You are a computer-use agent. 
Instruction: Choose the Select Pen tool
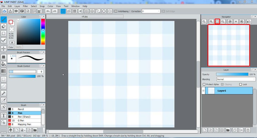pos(4,100)
